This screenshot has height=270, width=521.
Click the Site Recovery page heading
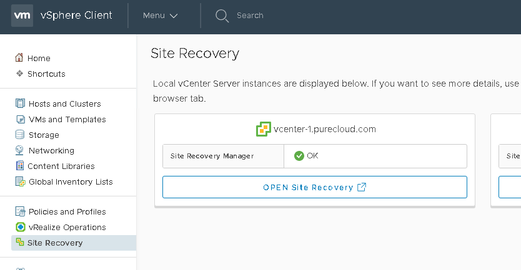click(195, 54)
